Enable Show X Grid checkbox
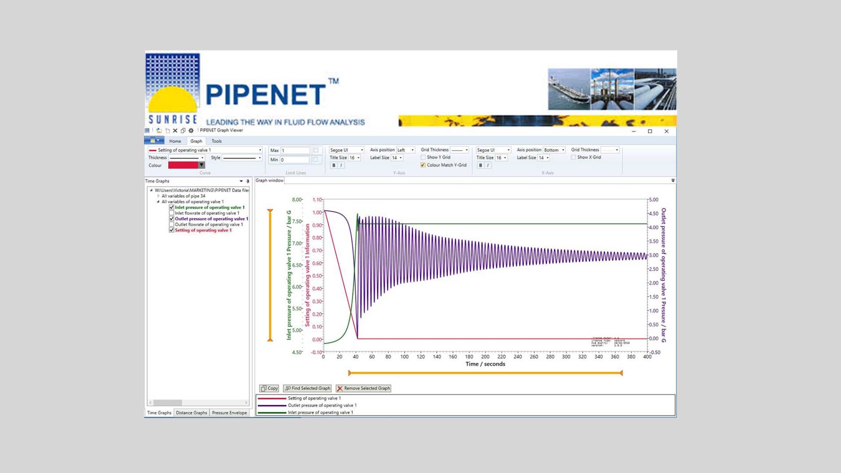 (x=573, y=157)
